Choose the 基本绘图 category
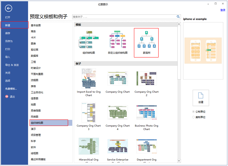Image resolution: width=228 pixels, height=166 pixels. [36, 25]
